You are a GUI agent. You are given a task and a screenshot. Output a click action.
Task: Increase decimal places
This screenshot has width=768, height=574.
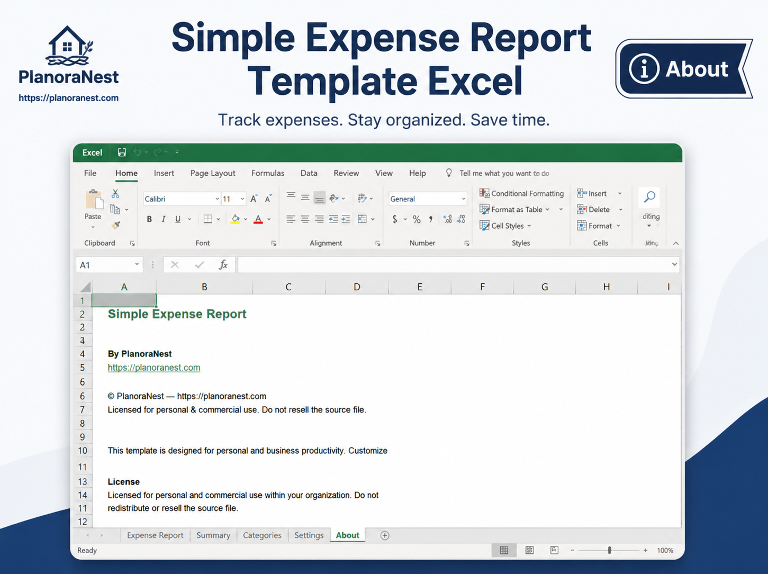pos(448,219)
